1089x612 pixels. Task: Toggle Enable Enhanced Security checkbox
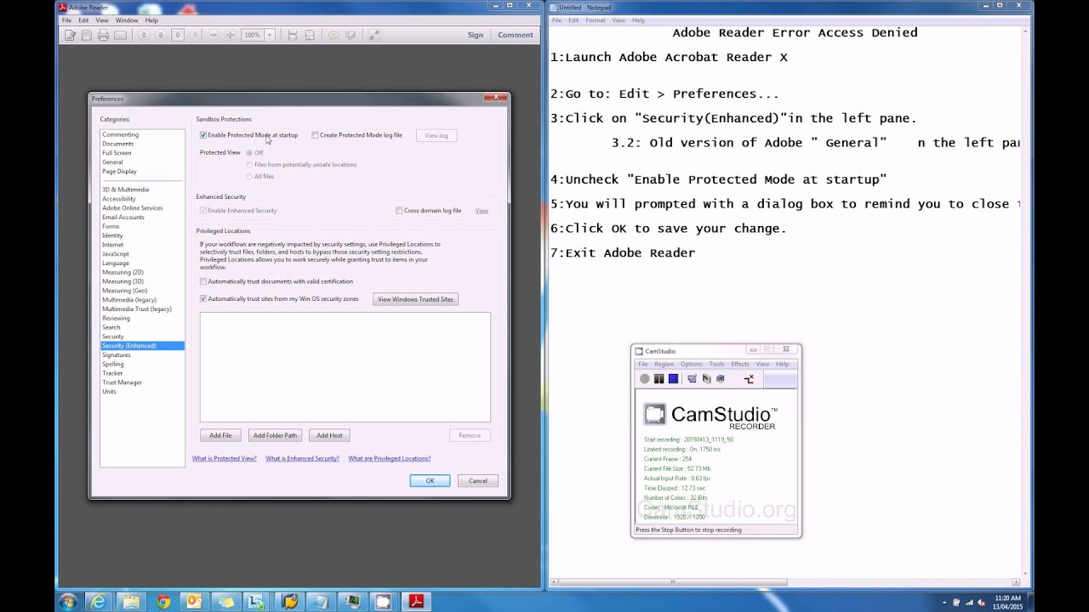point(203,211)
